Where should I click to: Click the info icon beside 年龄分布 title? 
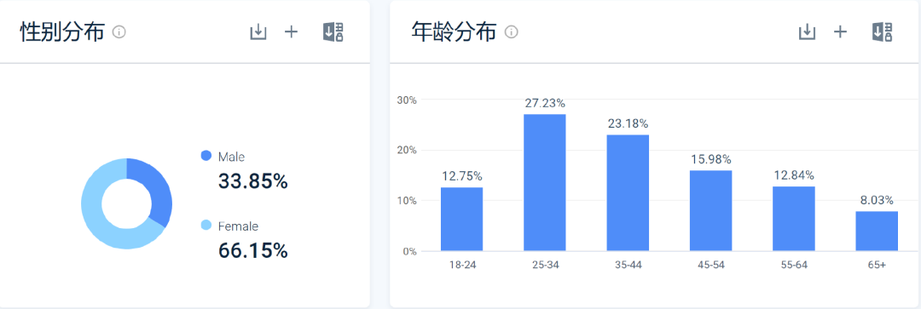(x=512, y=32)
